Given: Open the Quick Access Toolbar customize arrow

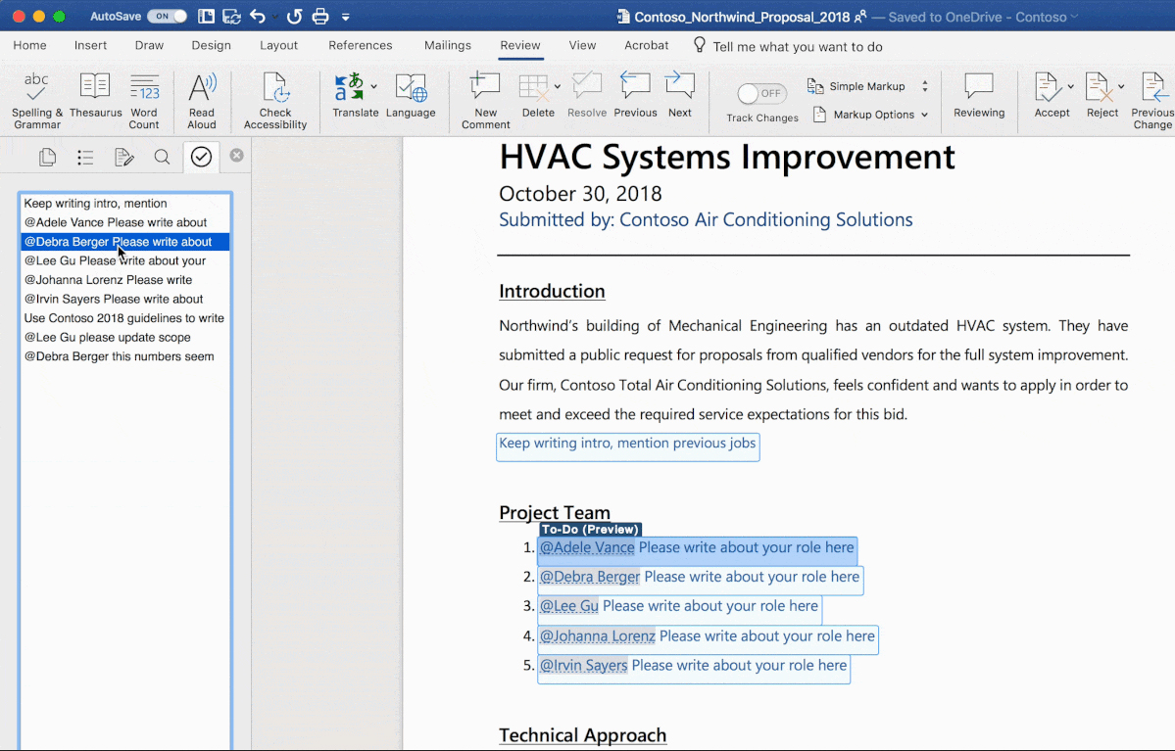Looking at the screenshot, I should [x=346, y=17].
